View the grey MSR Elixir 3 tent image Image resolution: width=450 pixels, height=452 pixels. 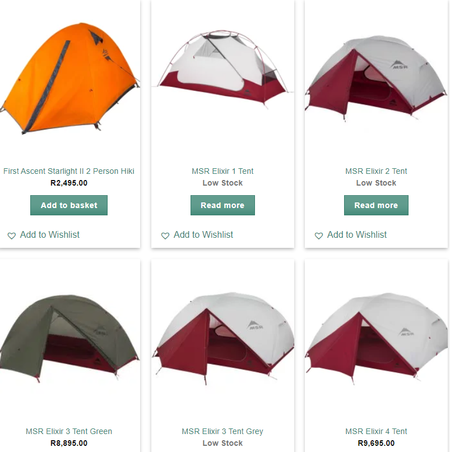[222, 339]
